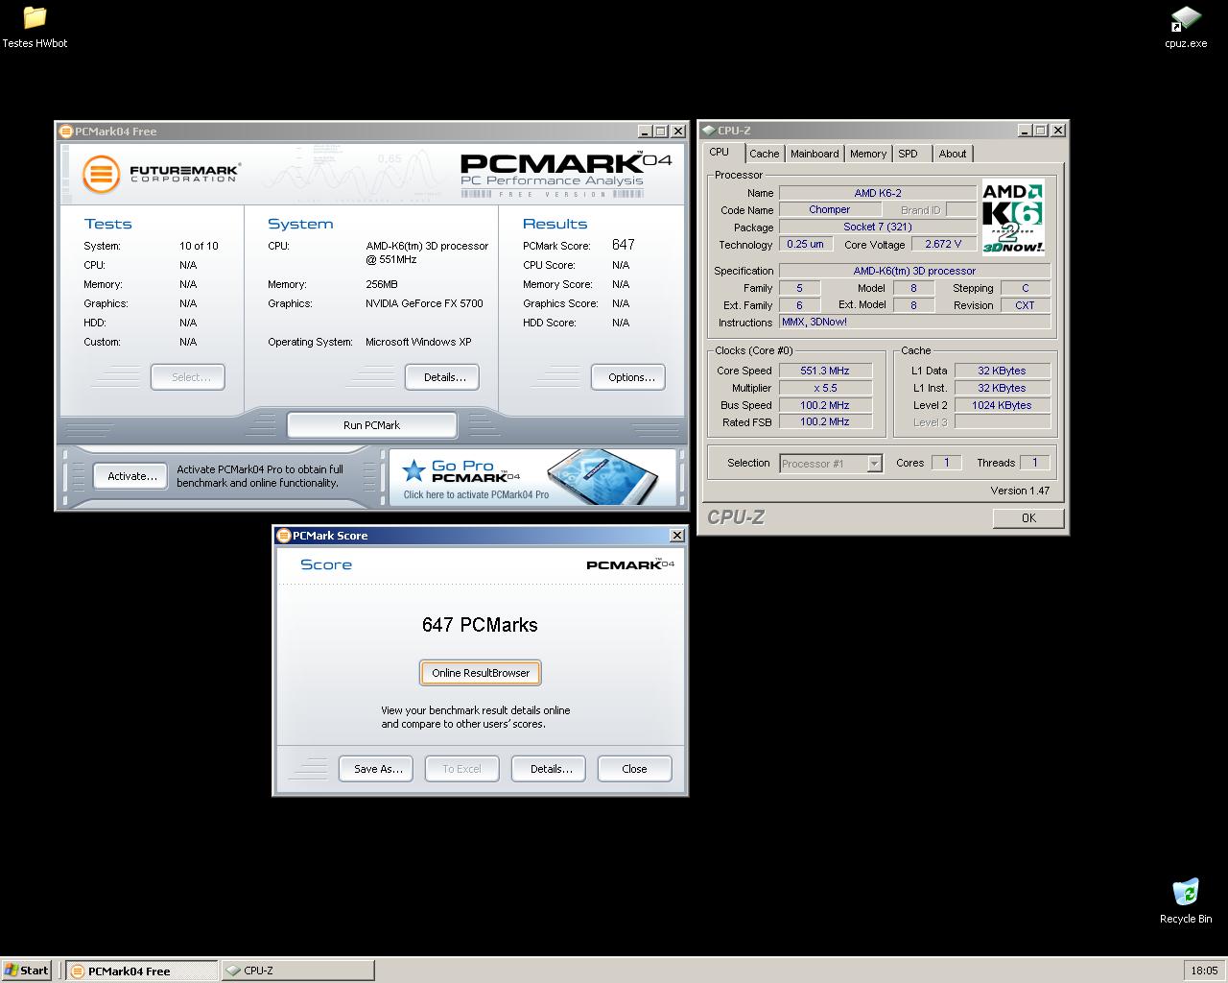Open the Online ResultBrowser
Viewport: 1228px width, 983px height.
pos(481,673)
